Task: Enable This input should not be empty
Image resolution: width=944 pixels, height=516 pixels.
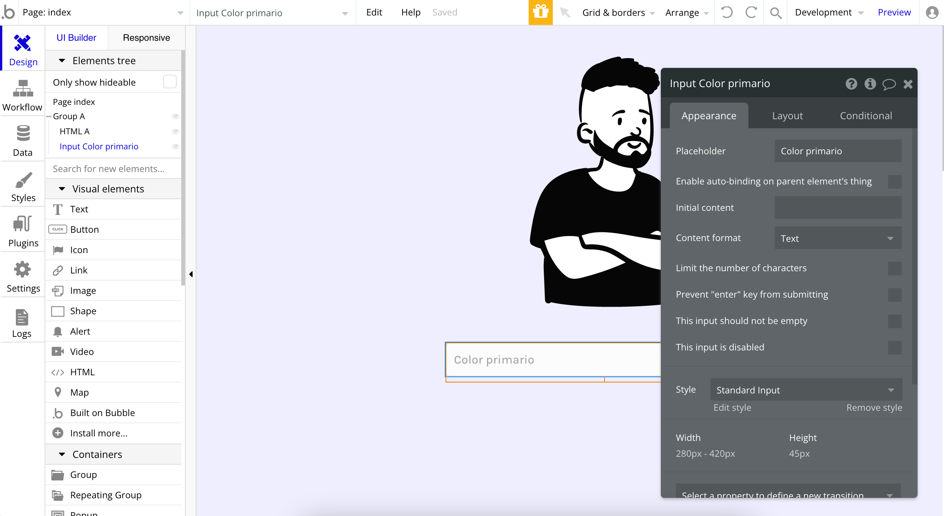Action: click(x=894, y=321)
